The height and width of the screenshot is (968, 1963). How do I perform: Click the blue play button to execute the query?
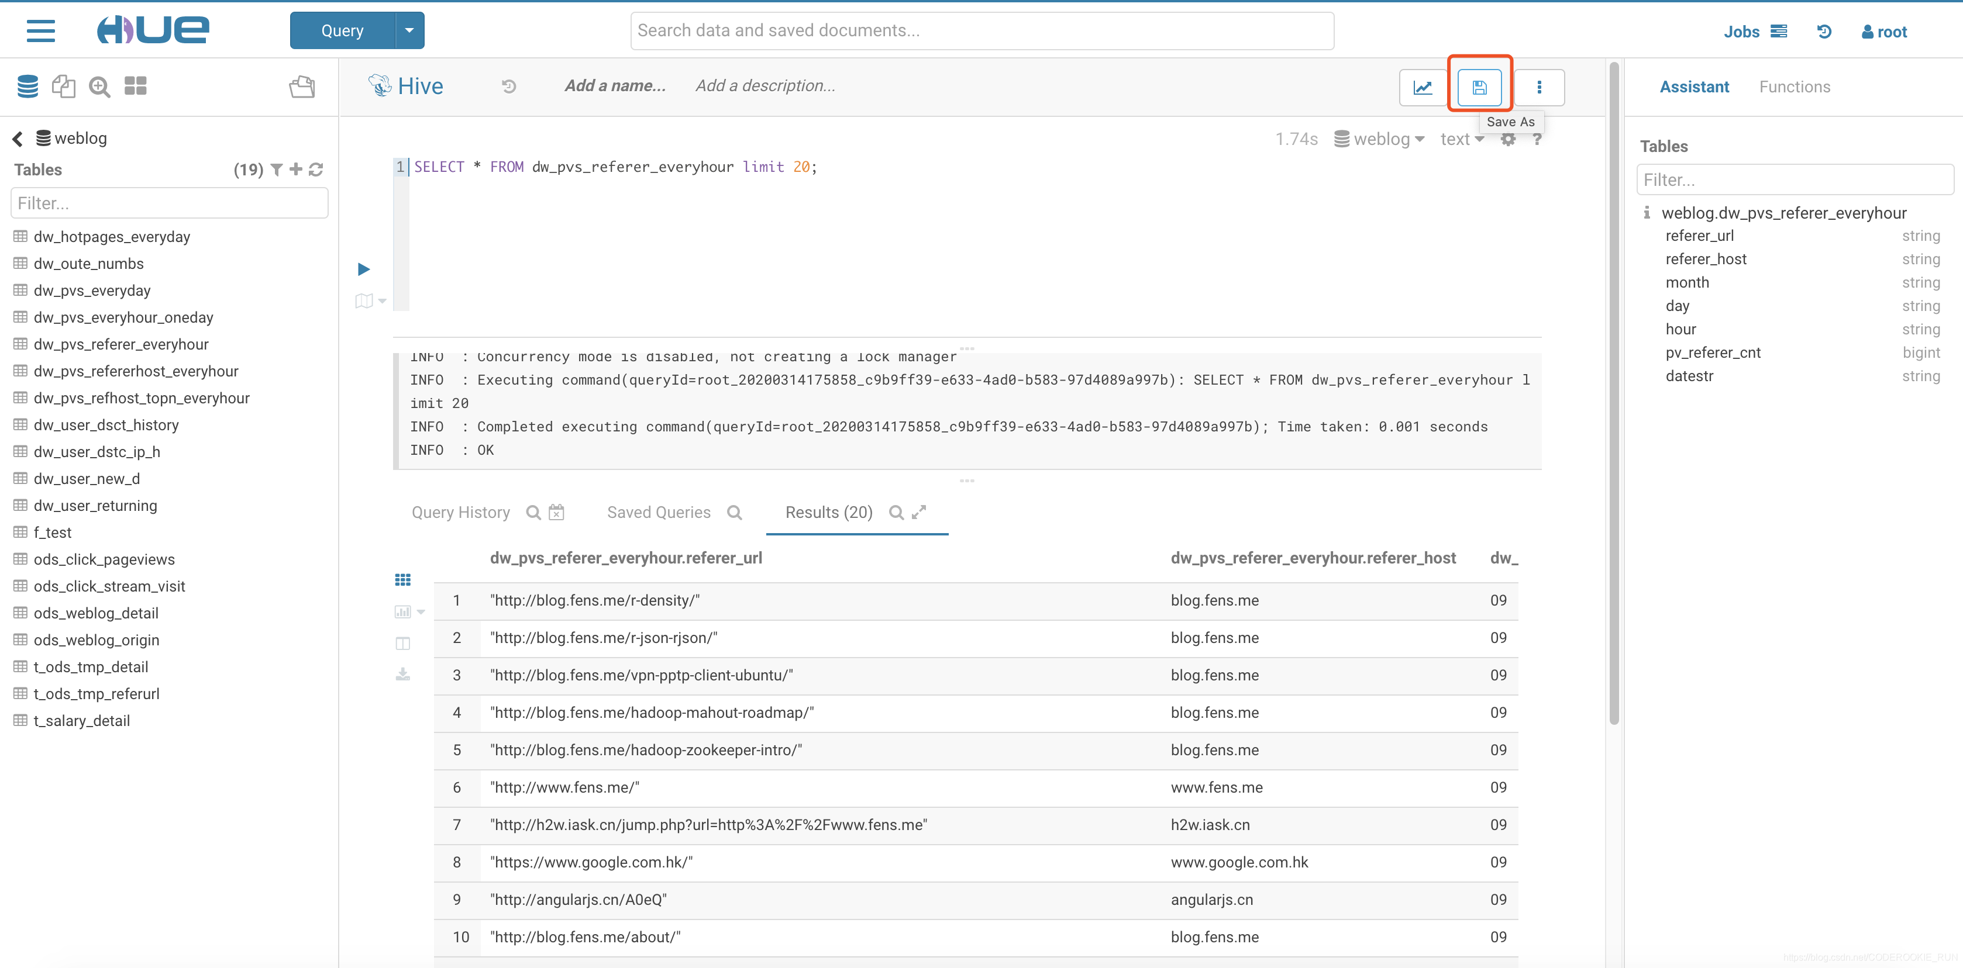tap(363, 269)
